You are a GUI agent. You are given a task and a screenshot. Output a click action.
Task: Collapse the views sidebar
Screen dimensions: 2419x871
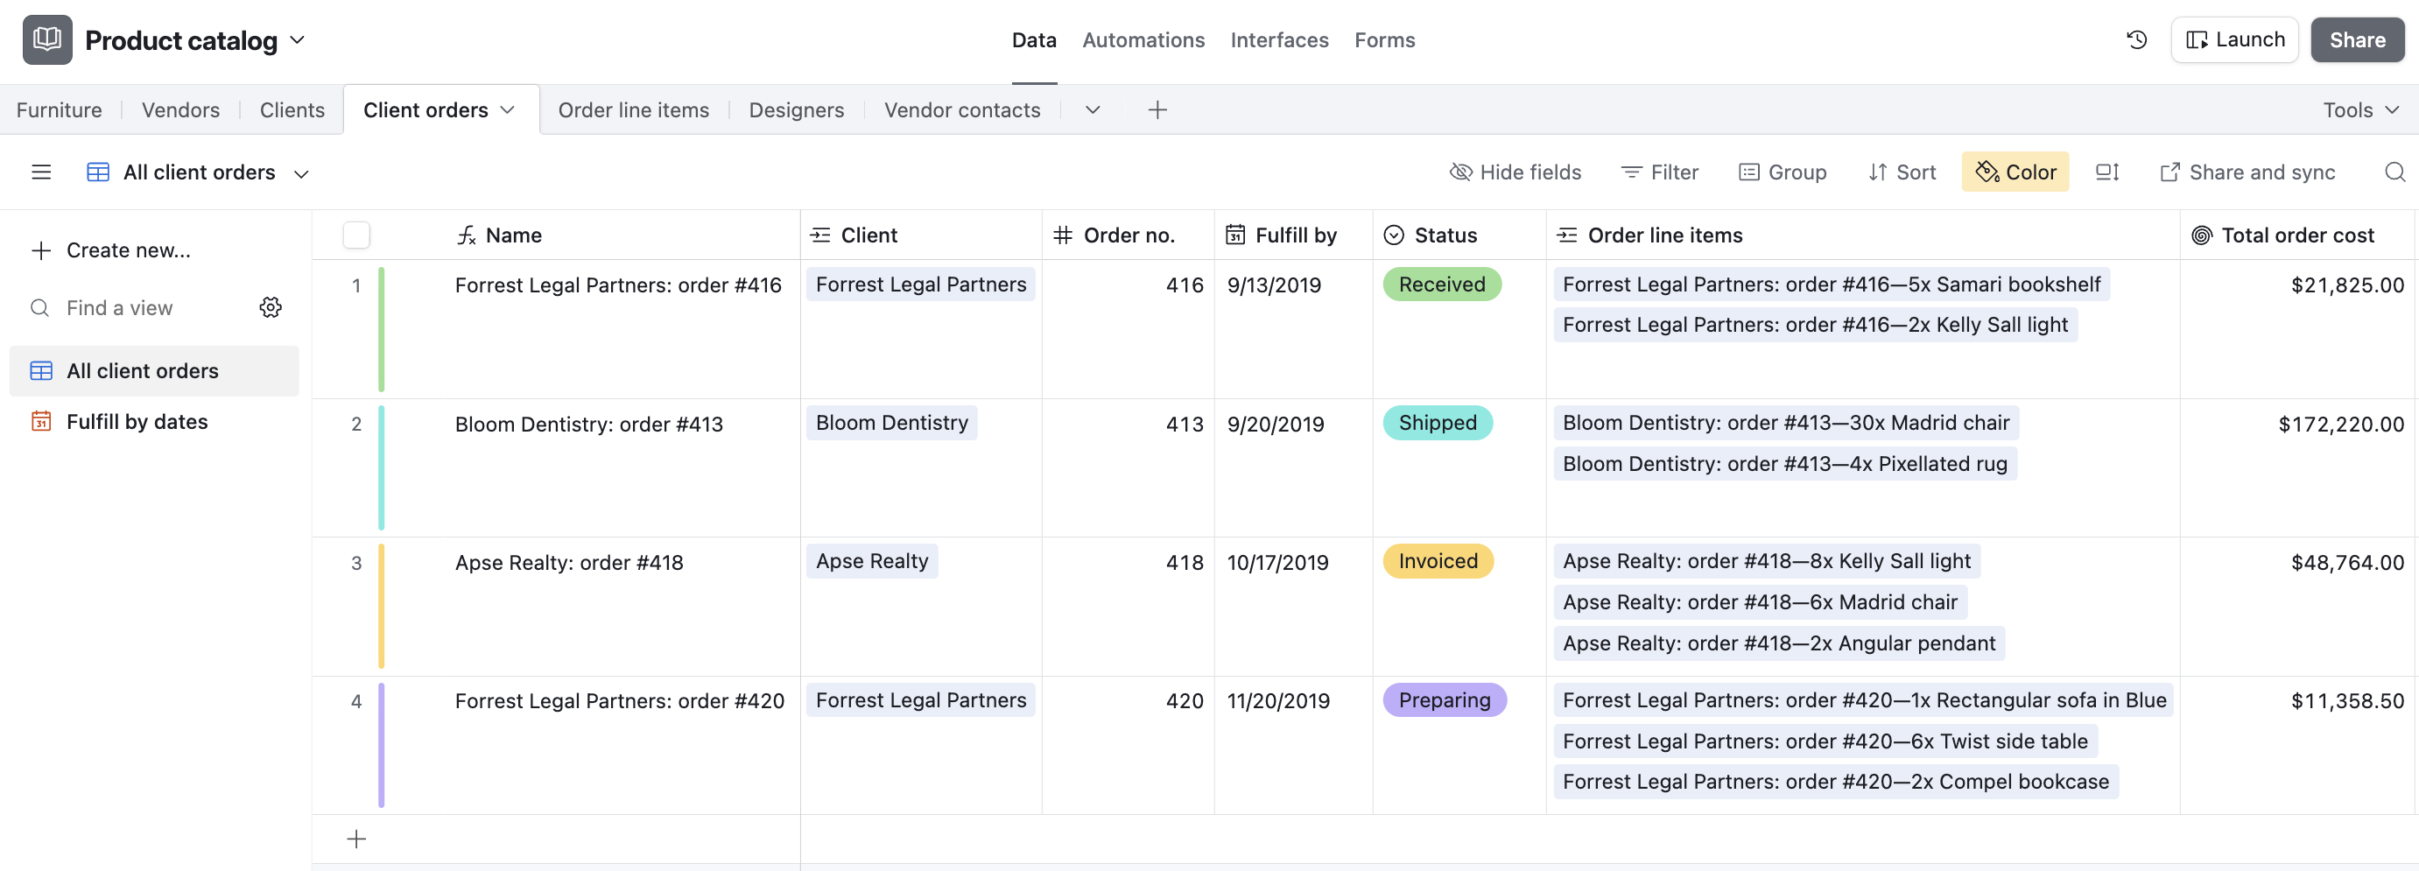(x=41, y=172)
